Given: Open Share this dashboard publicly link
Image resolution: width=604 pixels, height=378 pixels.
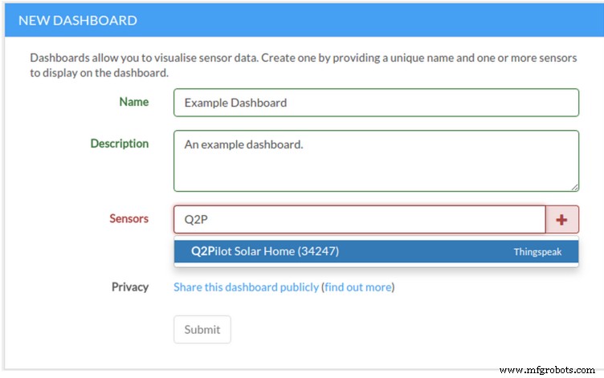Looking at the screenshot, I should click(x=246, y=287).
